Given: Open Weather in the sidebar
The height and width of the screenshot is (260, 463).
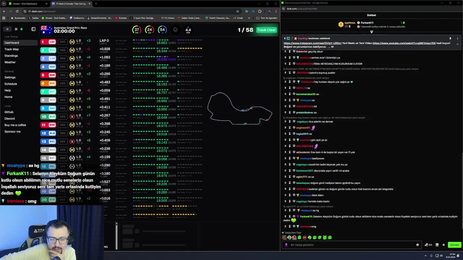Looking at the screenshot, I should [10, 62].
